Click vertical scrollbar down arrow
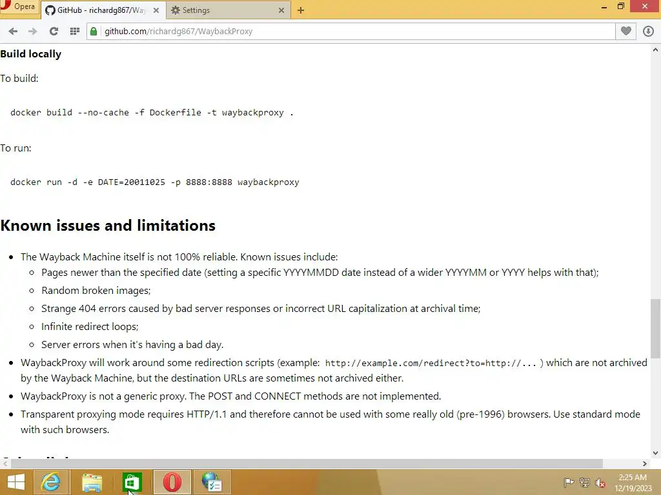This screenshot has height=495, width=661. [x=655, y=453]
